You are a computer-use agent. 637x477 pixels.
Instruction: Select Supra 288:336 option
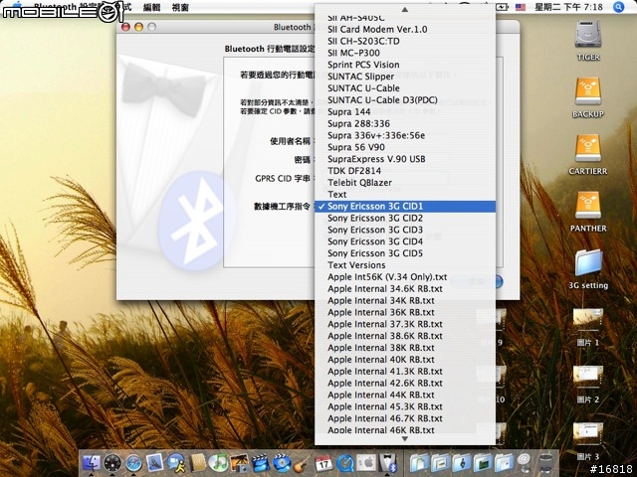405,123
